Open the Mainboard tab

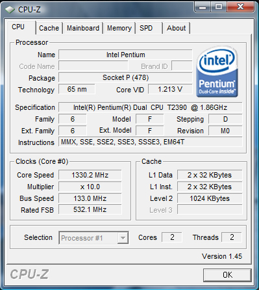click(83, 28)
